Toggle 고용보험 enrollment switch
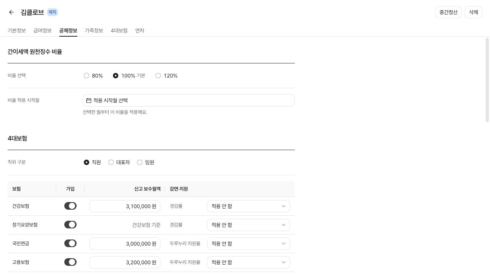 pyautogui.click(x=70, y=262)
